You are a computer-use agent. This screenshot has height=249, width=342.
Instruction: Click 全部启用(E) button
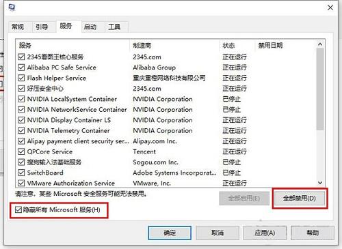point(244,199)
